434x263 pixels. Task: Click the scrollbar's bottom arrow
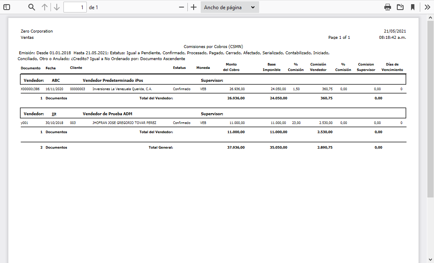pyautogui.click(x=430, y=259)
